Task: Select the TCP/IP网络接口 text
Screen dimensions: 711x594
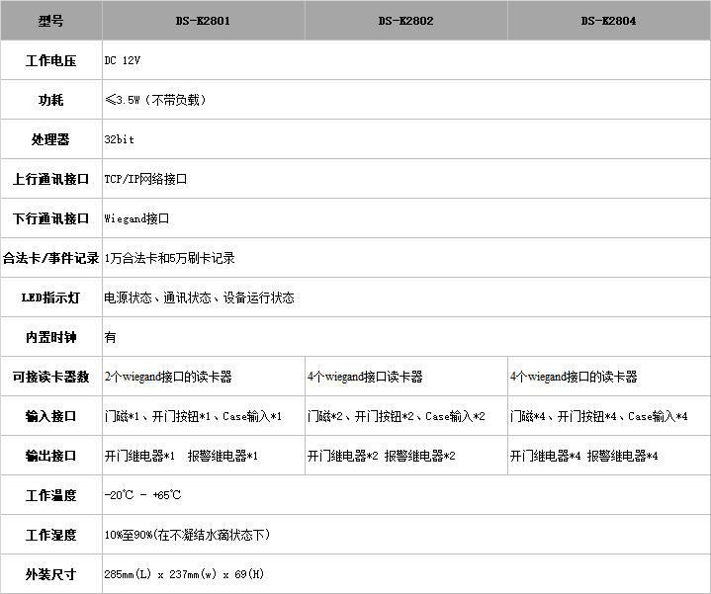Action: point(145,179)
